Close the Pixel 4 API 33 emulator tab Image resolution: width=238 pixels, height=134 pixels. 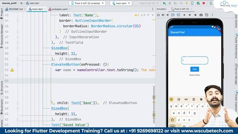click(x=191, y=9)
